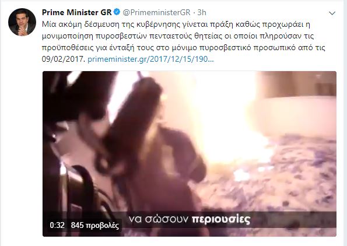Play the embedded firefighter video
The width and height of the screenshot is (347, 246).
[190, 154]
